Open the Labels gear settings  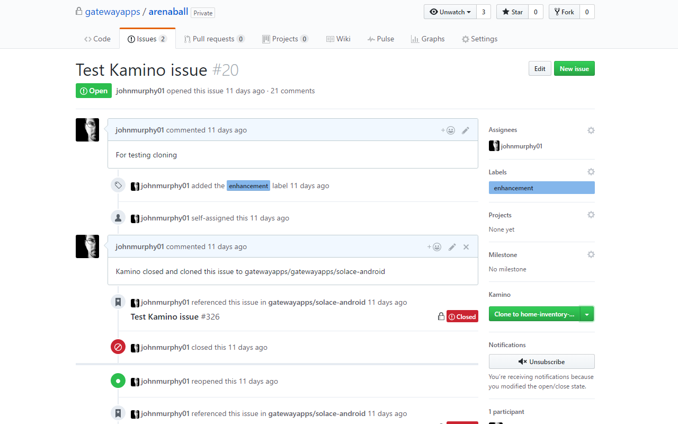click(x=591, y=172)
